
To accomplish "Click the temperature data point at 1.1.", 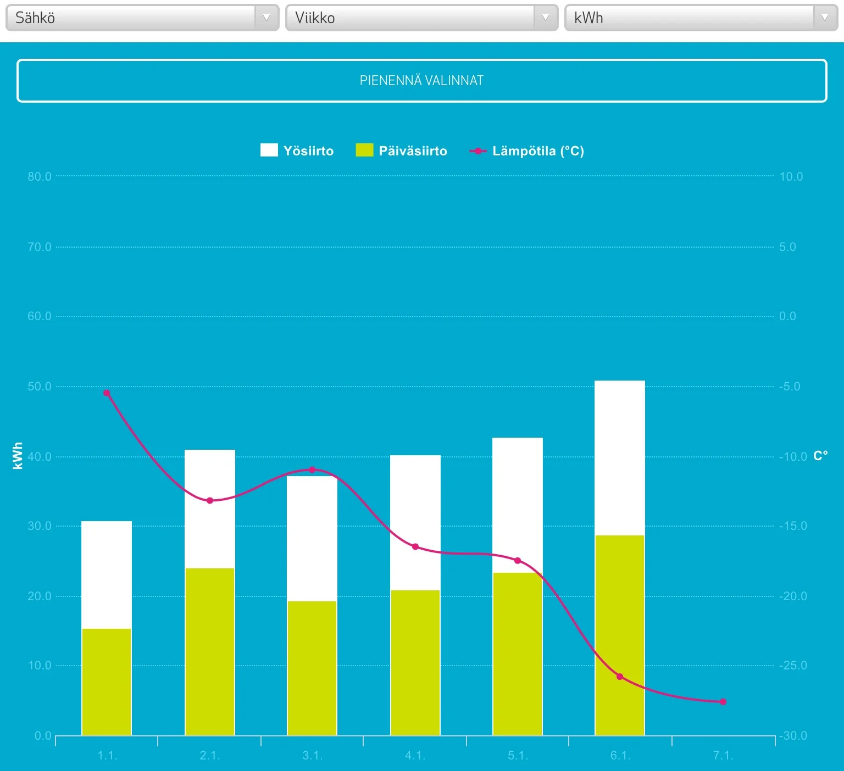I will (x=107, y=393).
